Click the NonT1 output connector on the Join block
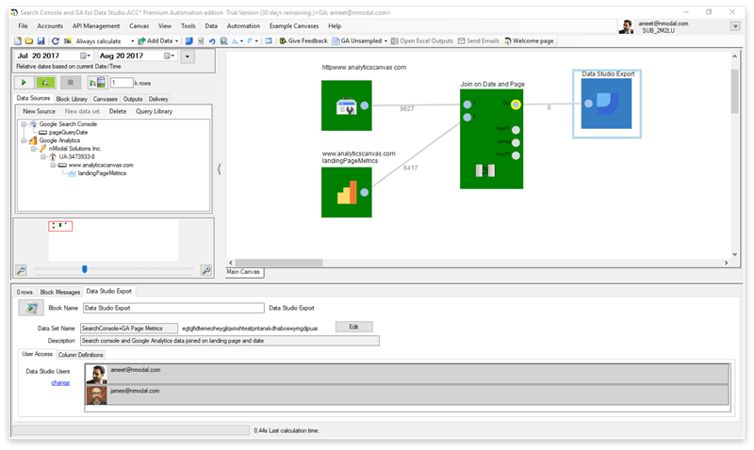Viewport: 754px width, 450px height. (x=516, y=130)
